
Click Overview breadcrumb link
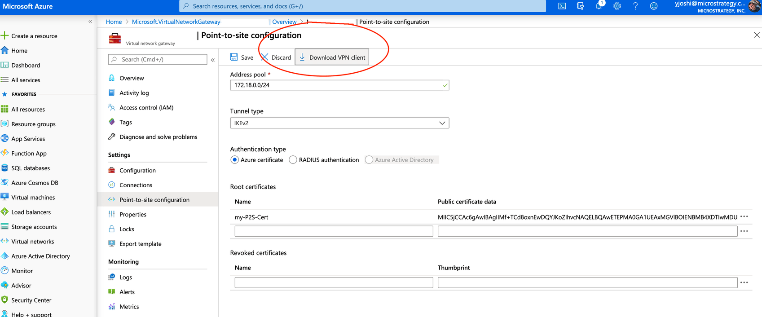284,22
